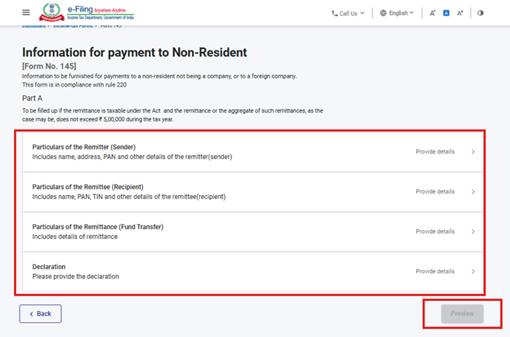Open the English language dropdown
The width and height of the screenshot is (510, 337).
(x=400, y=13)
